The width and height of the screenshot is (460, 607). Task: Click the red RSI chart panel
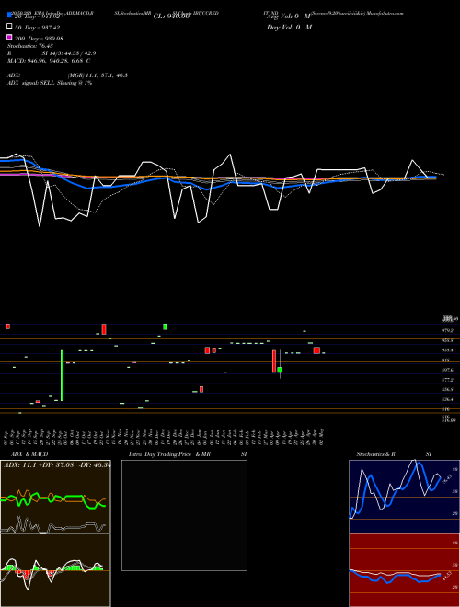(404, 570)
